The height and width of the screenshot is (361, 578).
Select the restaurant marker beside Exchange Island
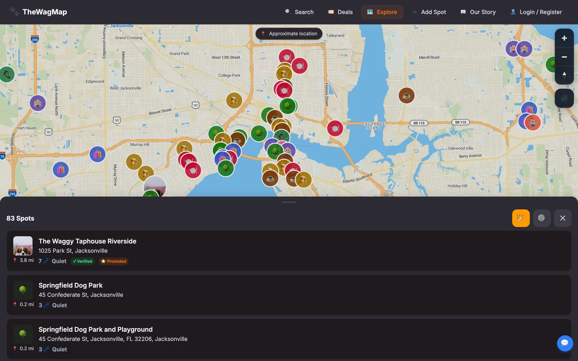335,128
